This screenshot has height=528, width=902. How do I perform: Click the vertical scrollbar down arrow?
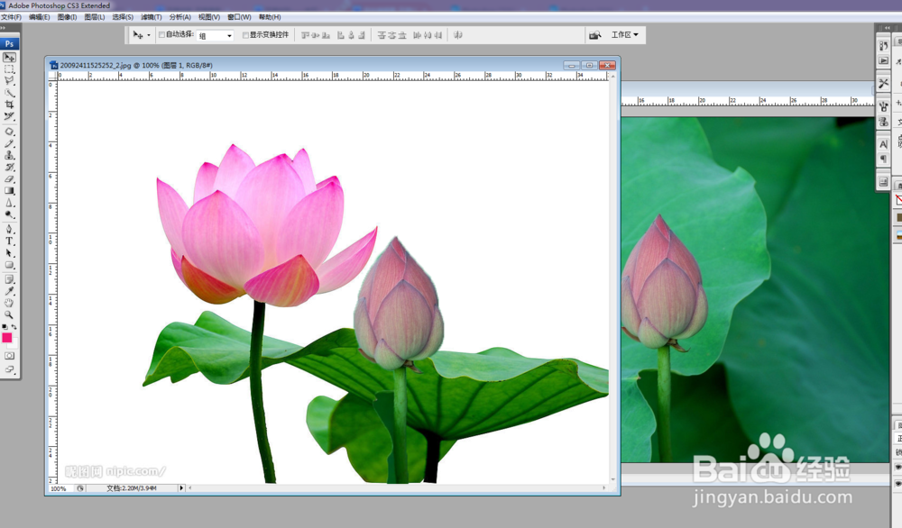(x=613, y=479)
